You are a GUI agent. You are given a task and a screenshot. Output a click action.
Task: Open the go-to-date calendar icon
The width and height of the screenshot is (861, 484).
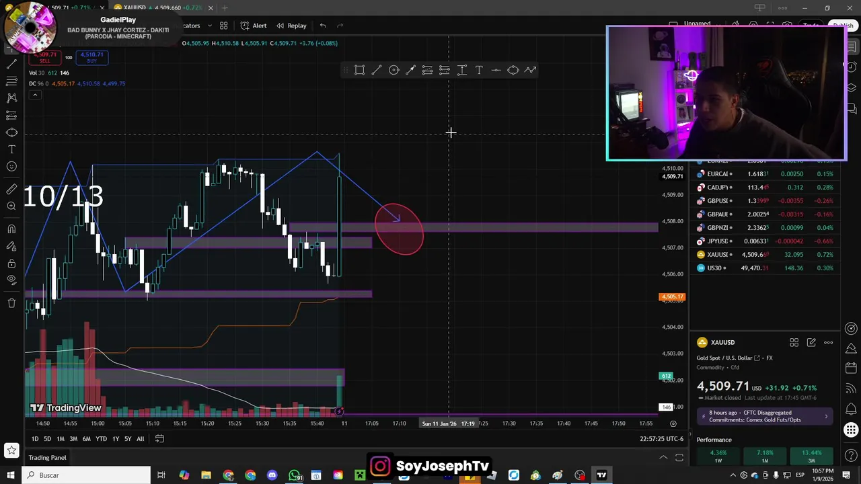point(159,439)
